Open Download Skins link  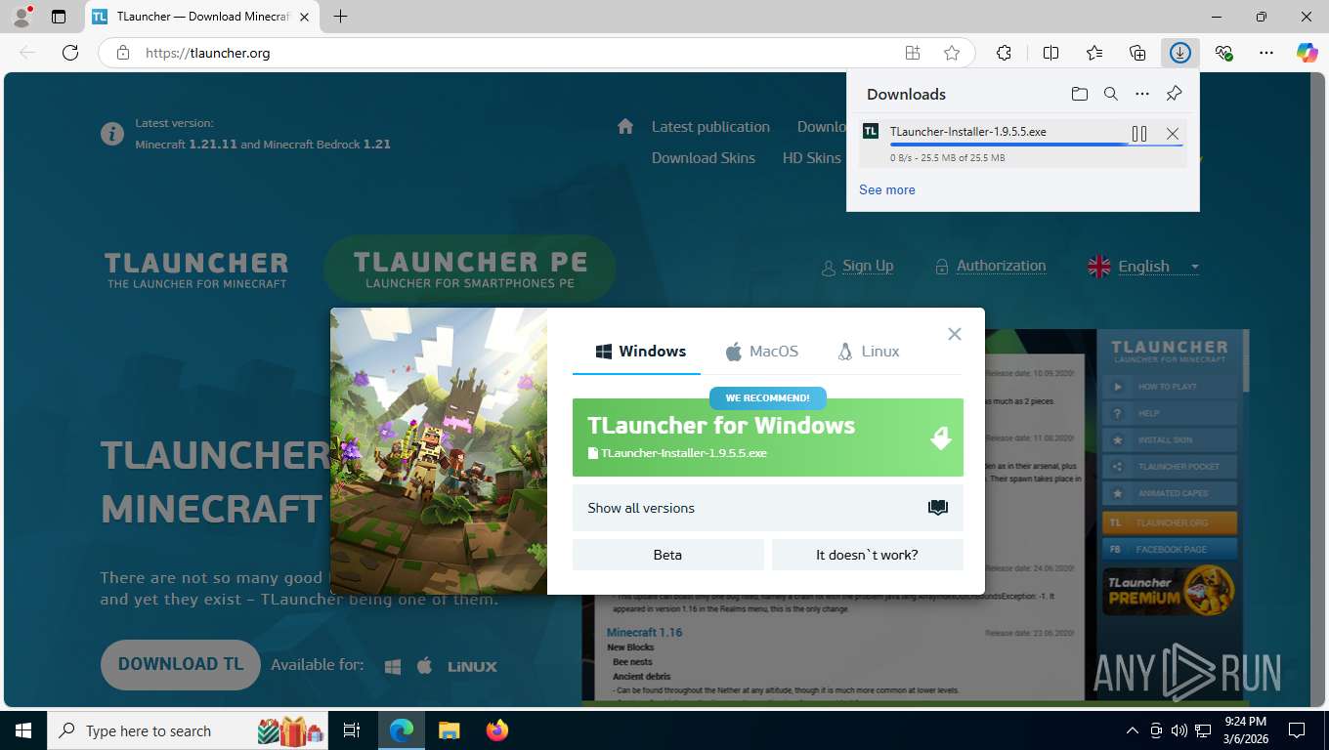704,158
